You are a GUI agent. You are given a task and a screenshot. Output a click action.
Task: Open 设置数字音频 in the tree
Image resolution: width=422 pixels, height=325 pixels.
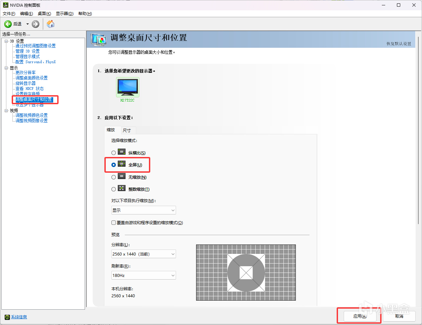click(x=27, y=94)
